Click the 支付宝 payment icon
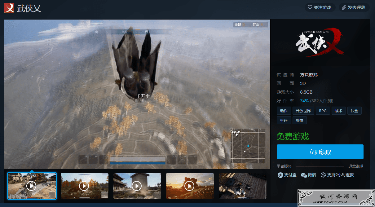The image size is (375, 207). click(280, 175)
